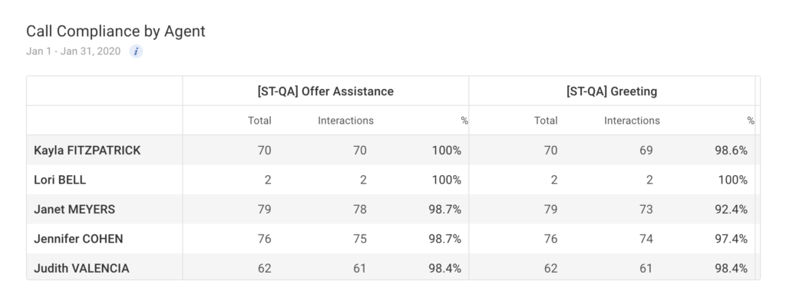Select the [ST-QA] Greeting column header
This screenshot has width=786, height=308.
click(x=612, y=91)
